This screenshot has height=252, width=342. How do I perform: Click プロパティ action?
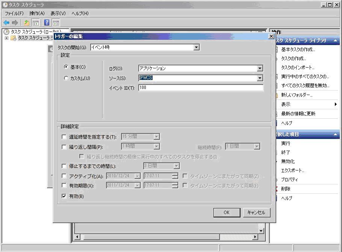click(289, 180)
